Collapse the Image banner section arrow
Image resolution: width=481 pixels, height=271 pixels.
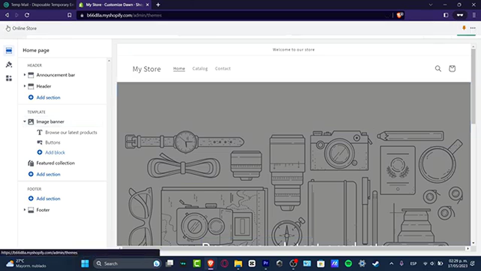pos(25,121)
